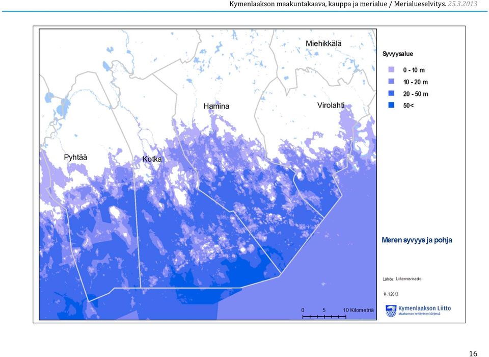
Task: Click the 20 - 50 m legend color swatch
Action: 391,93
